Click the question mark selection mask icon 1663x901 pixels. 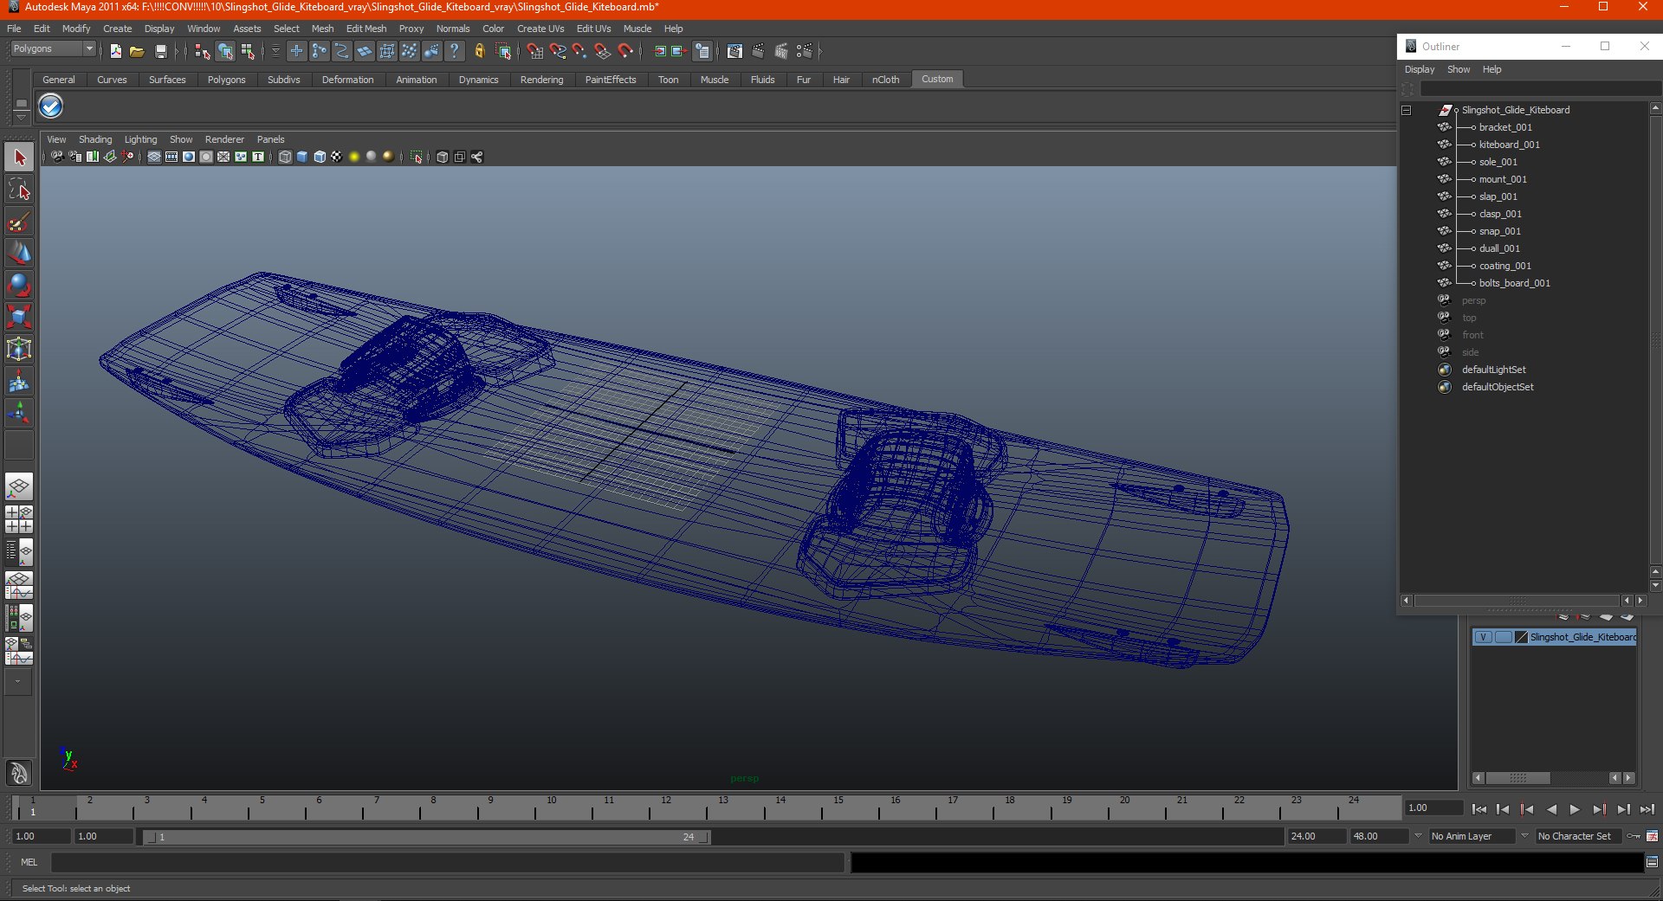click(x=454, y=52)
